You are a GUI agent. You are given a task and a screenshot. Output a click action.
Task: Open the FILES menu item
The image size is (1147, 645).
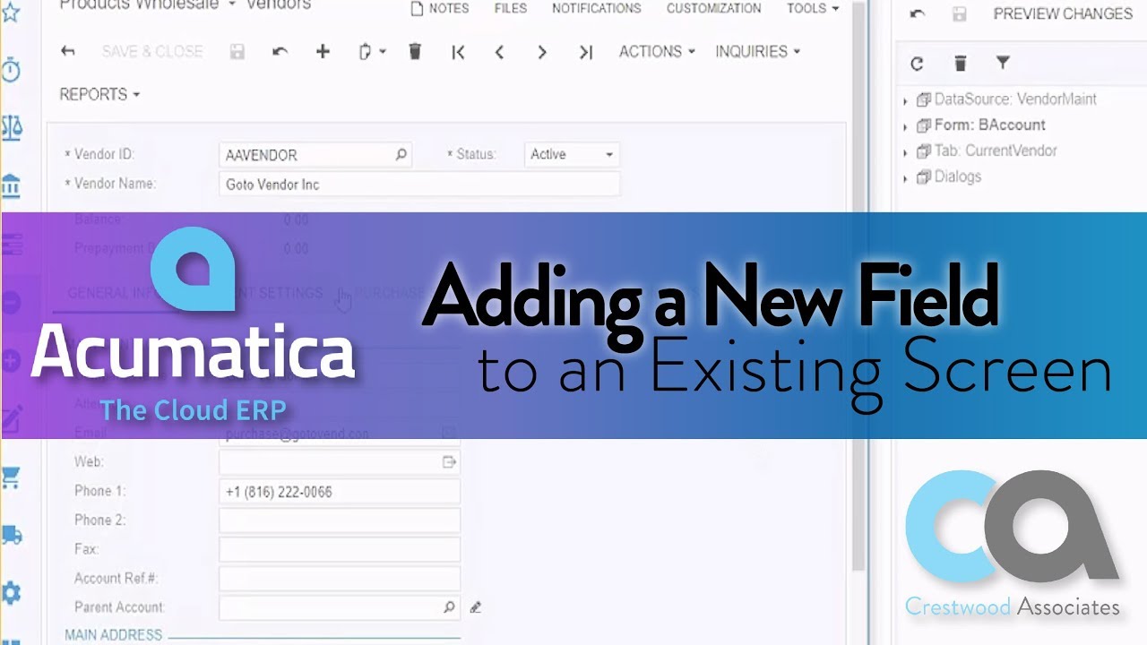[x=511, y=8]
